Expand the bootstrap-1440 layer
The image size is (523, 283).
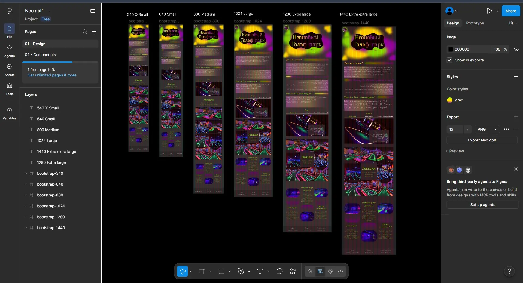(26, 228)
